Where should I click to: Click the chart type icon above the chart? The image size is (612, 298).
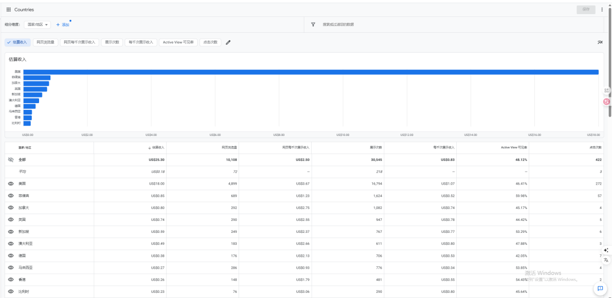[x=600, y=42]
